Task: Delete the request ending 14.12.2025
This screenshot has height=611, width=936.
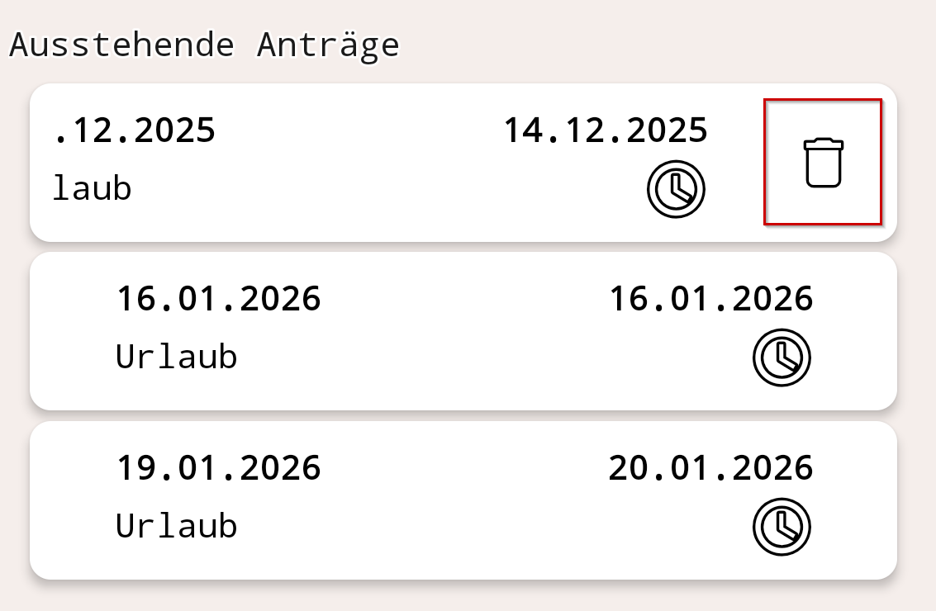Action: [x=823, y=162]
